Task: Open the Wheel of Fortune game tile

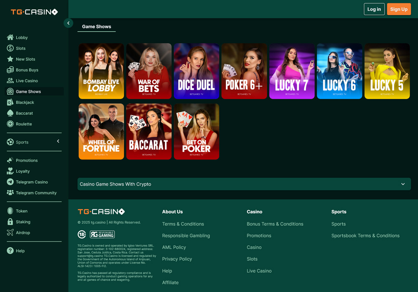Action: tap(101, 131)
